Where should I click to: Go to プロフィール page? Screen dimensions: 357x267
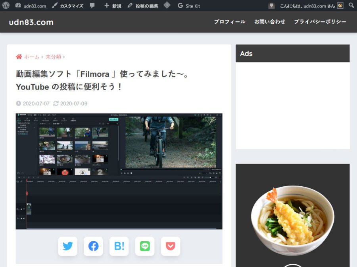click(230, 22)
